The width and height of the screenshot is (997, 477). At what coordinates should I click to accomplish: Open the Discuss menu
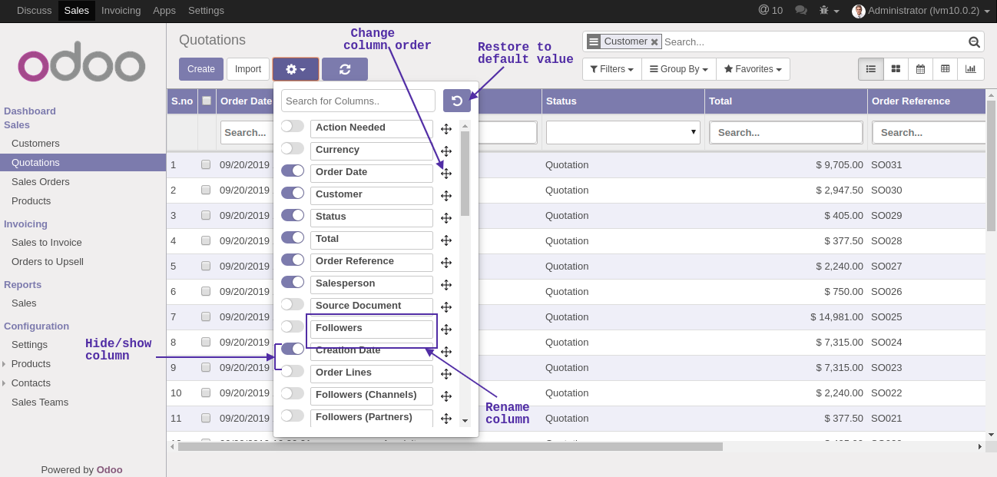[34, 10]
